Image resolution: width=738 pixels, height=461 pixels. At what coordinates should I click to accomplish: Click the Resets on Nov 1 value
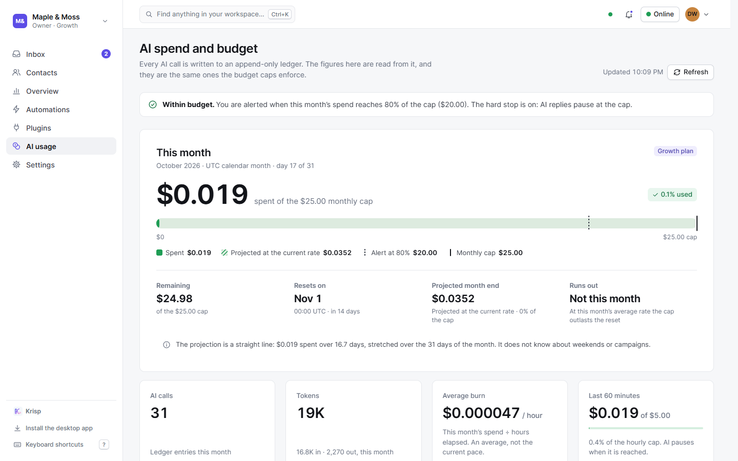point(307,299)
